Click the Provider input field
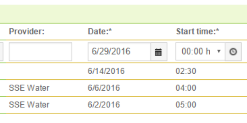Viewport: 247px width, 123px height. coord(41,52)
